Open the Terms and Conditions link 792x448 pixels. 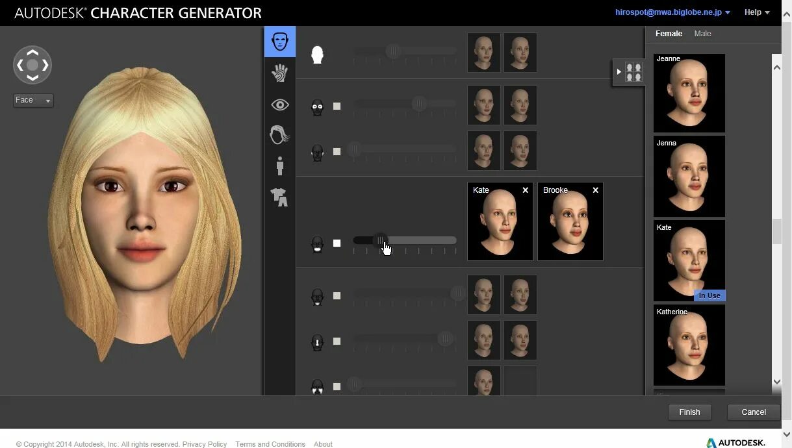270,444
